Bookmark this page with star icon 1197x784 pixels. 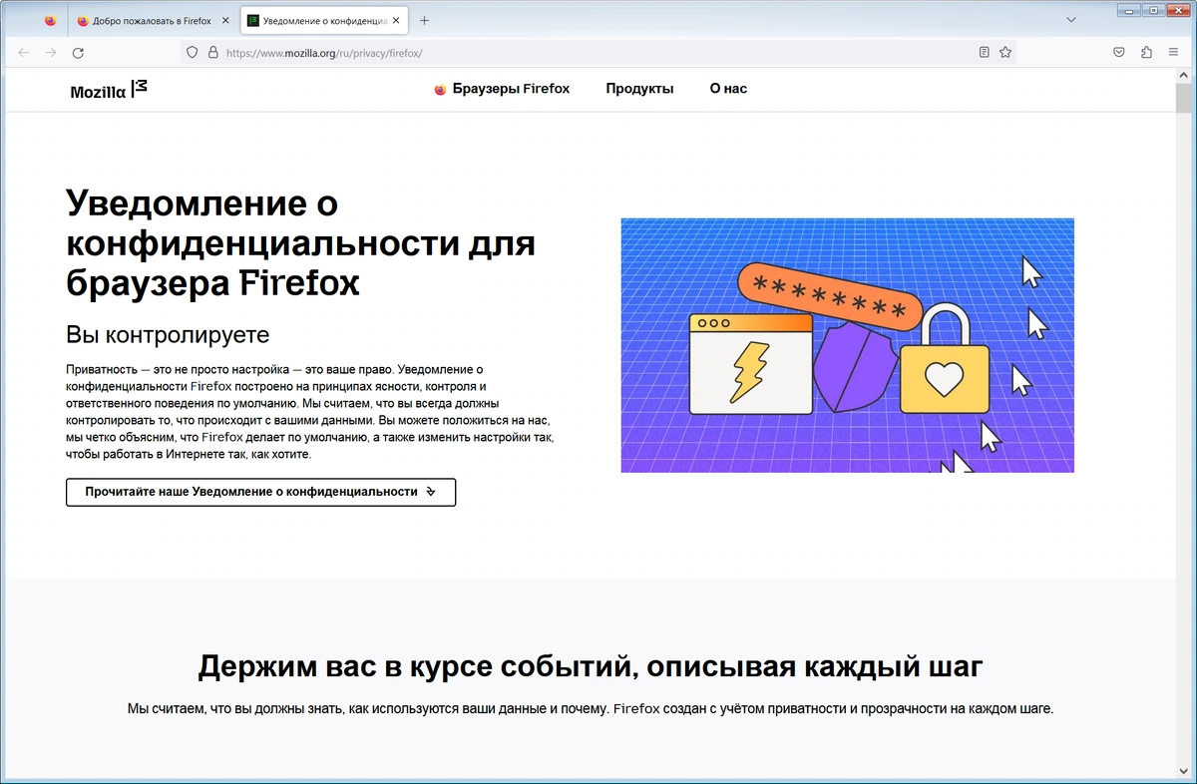coord(1005,53)
